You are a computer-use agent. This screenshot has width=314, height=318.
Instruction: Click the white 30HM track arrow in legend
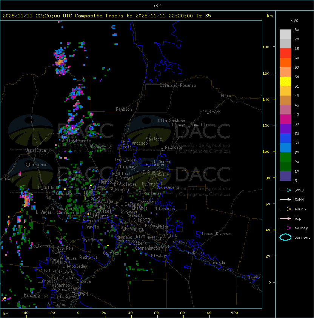coord(285,200)
